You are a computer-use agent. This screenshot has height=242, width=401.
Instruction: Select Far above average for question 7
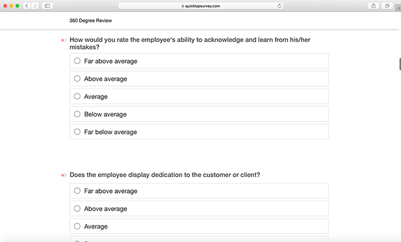click(x=199, y=61)
